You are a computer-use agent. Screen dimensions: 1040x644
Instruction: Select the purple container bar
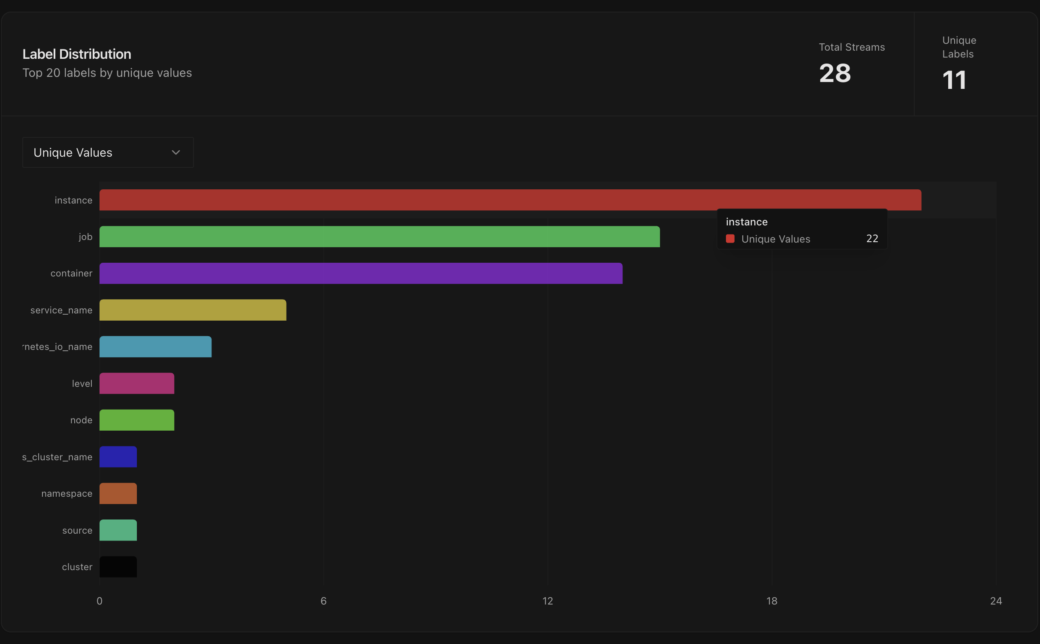[360, 273]
